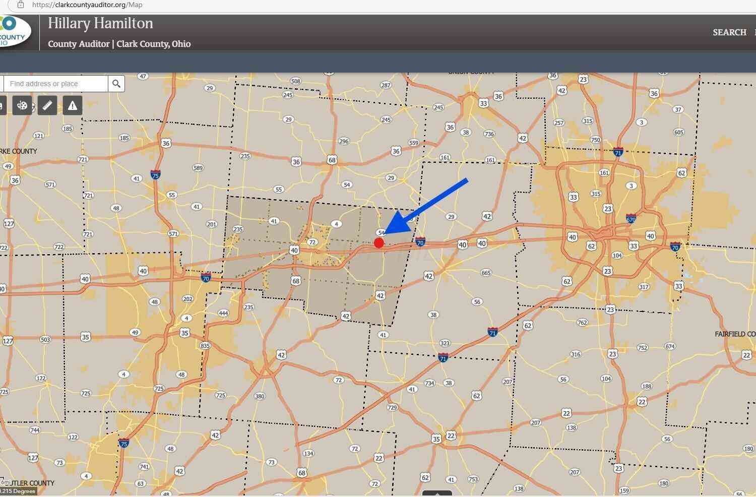Open the basemap palette tool
Viewport: 756px width, 497px height.
pyautogui.click(x=22, y=105)
